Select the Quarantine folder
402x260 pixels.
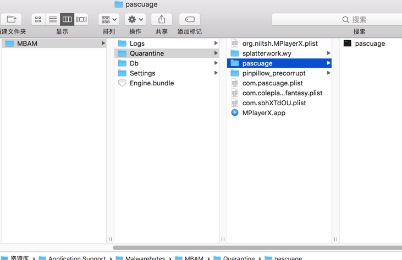click(167, 53)
